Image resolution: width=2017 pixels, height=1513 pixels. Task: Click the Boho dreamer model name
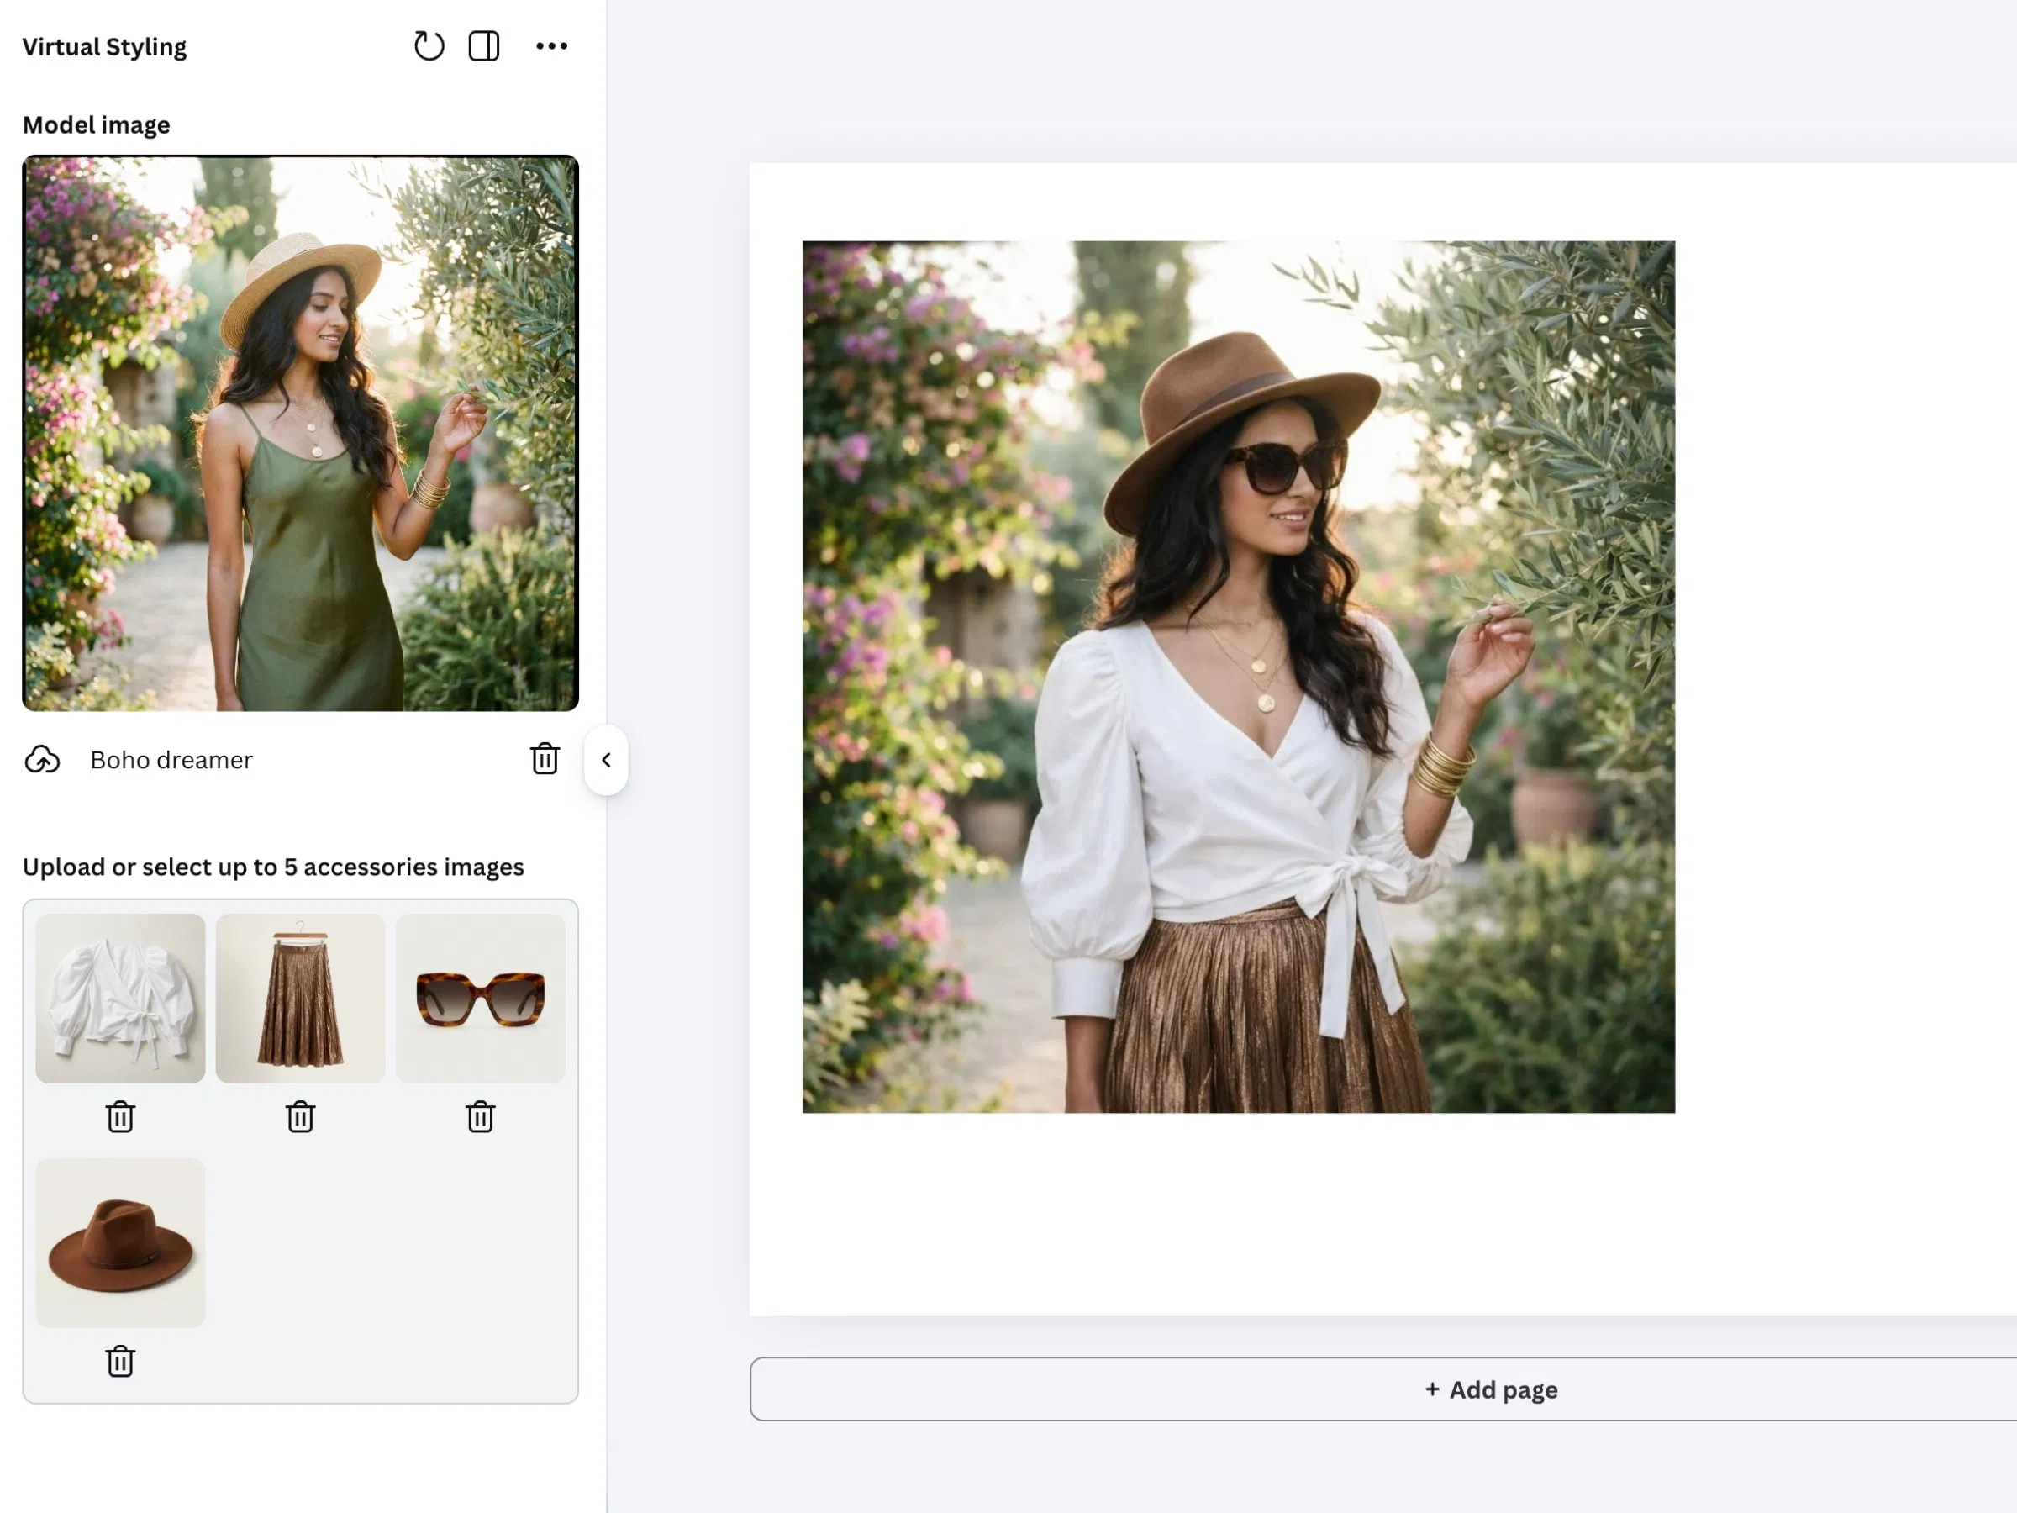(x=171, y=760)
